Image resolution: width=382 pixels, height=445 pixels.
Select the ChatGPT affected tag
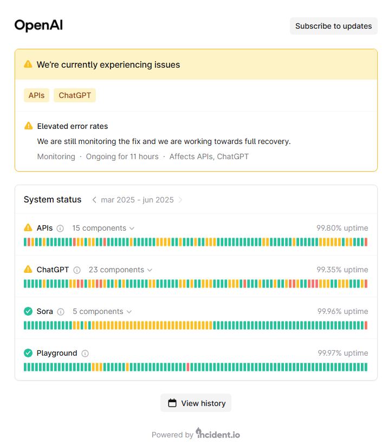tap(75, 95)
